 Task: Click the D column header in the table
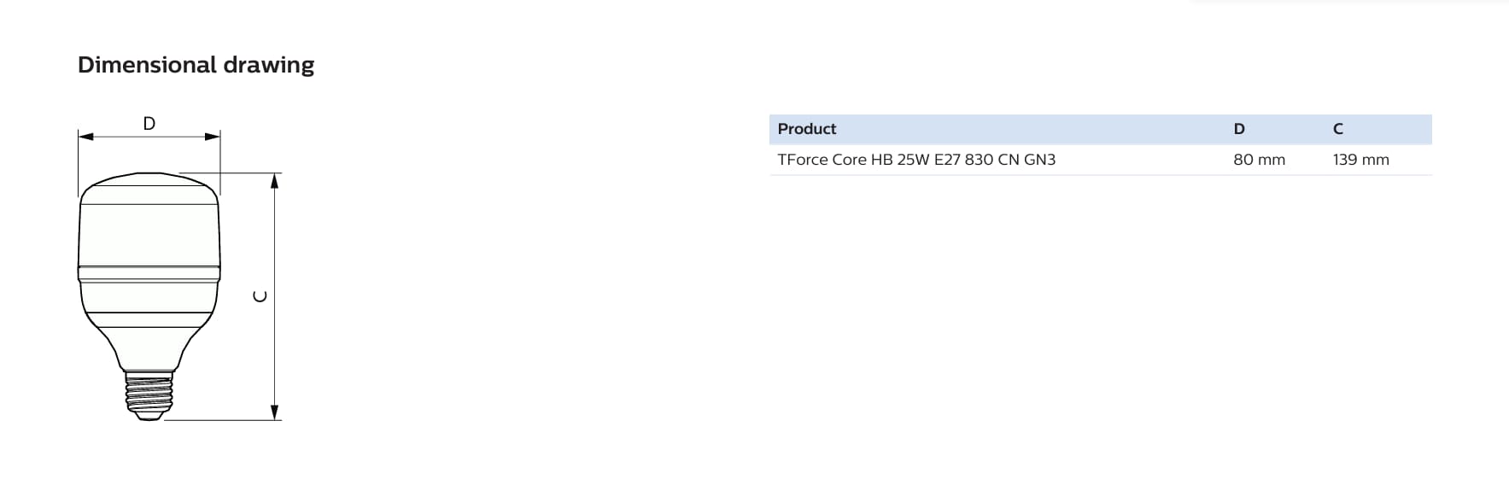pyautogui.click(x=1239, y=129)
